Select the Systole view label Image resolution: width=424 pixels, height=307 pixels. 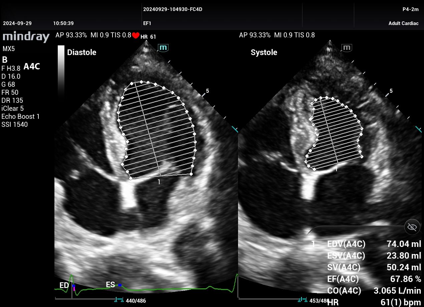click(x=264, y=52)
